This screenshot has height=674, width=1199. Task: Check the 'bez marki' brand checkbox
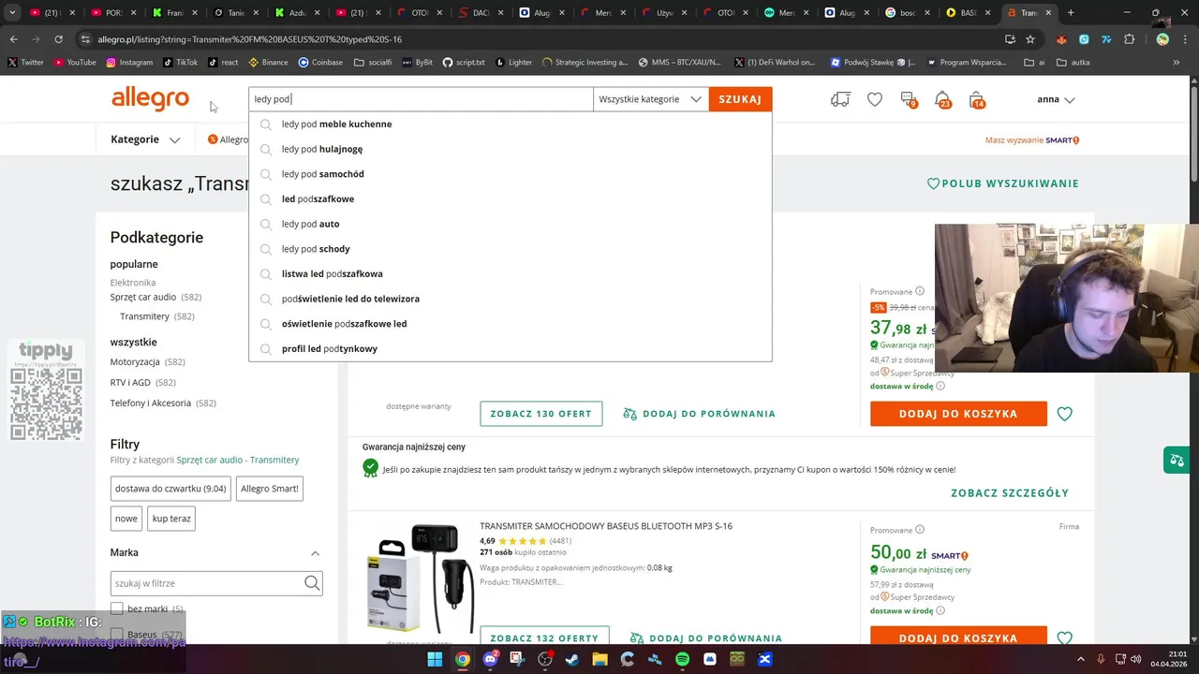pyautogui.click(x=116, y=608)
